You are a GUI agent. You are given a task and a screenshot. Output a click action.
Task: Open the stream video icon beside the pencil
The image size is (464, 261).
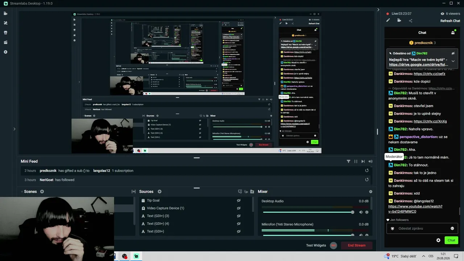coord(399,20)
